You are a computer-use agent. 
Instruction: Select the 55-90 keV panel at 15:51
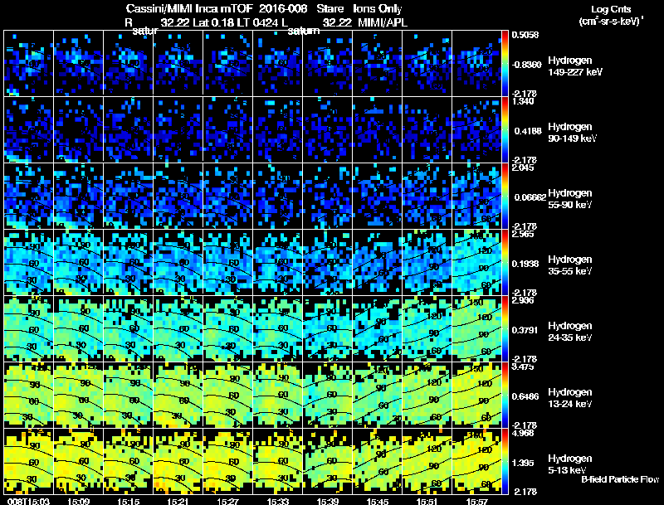click(x=427, y=197)
